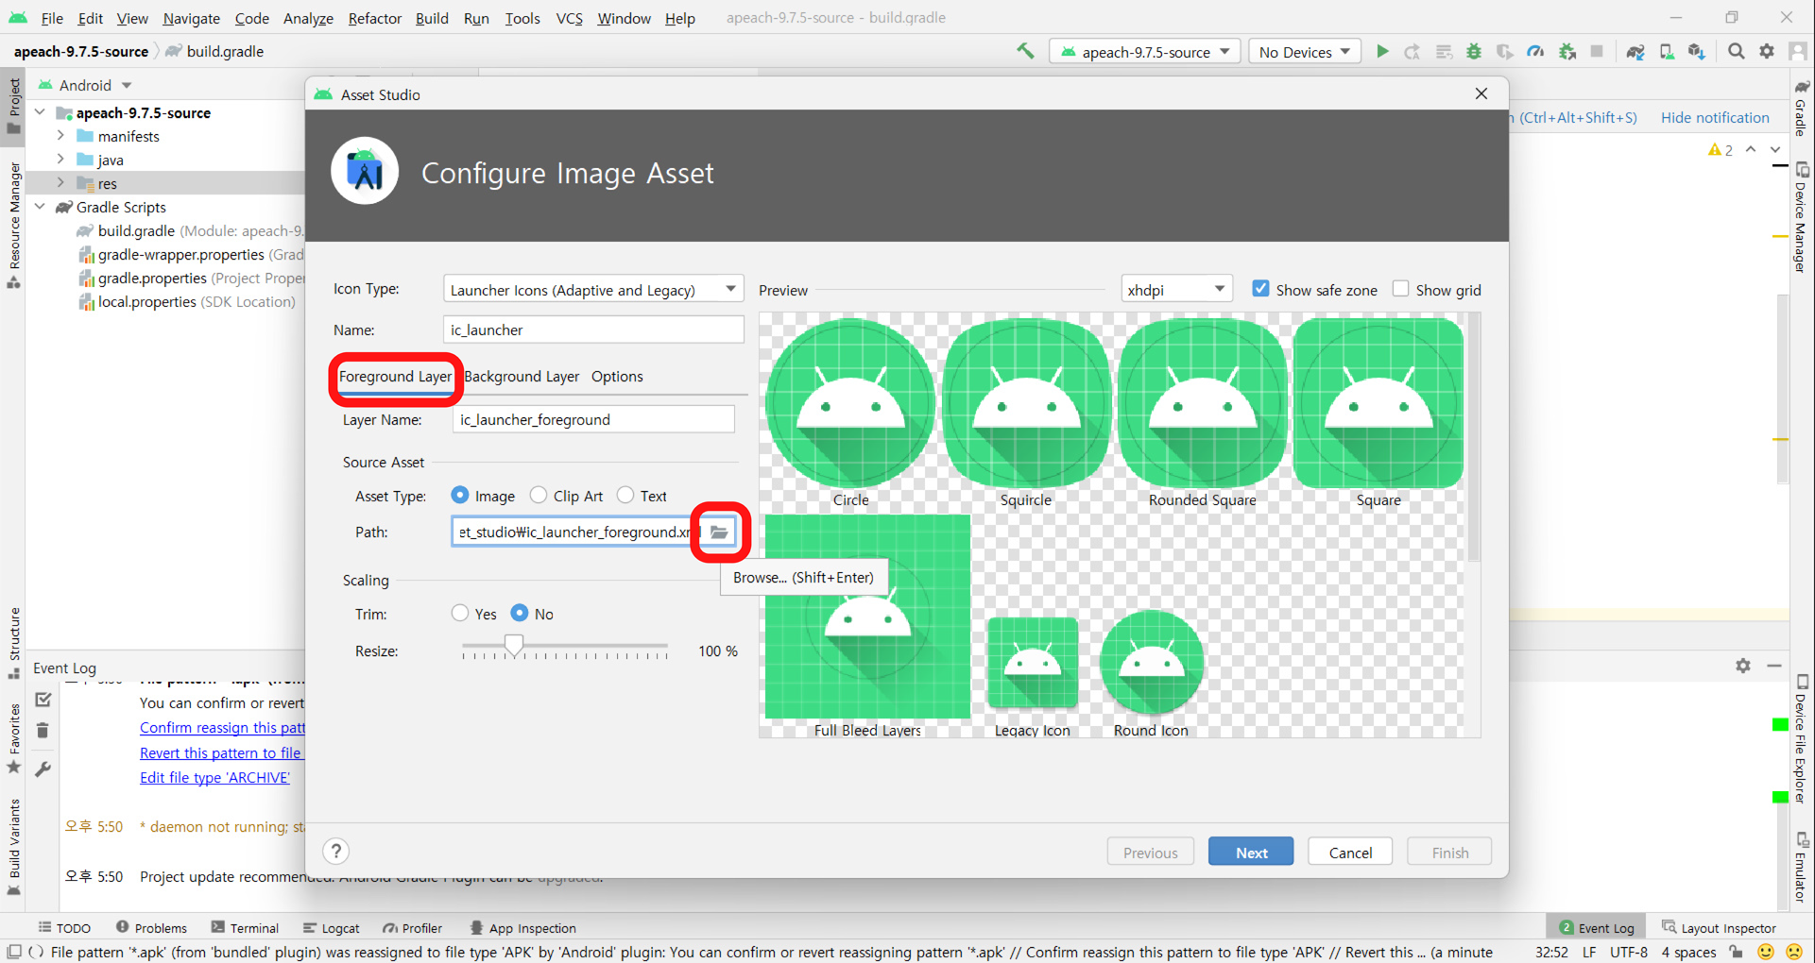Sync project with Gradle files icon
1815x963 pixels.
click(x=1635, y=51)
